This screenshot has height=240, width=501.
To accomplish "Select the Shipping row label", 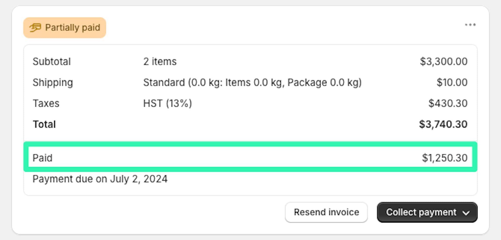I will click(53, 82).
